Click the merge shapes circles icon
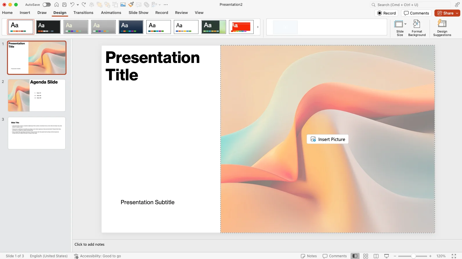Screen dimensions: 462x259 tap(147, 5)
